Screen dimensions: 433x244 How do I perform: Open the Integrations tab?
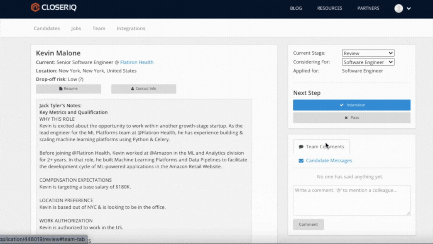(131, 28)
